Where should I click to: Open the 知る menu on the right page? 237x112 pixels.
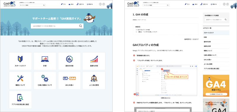click(195, 4)
